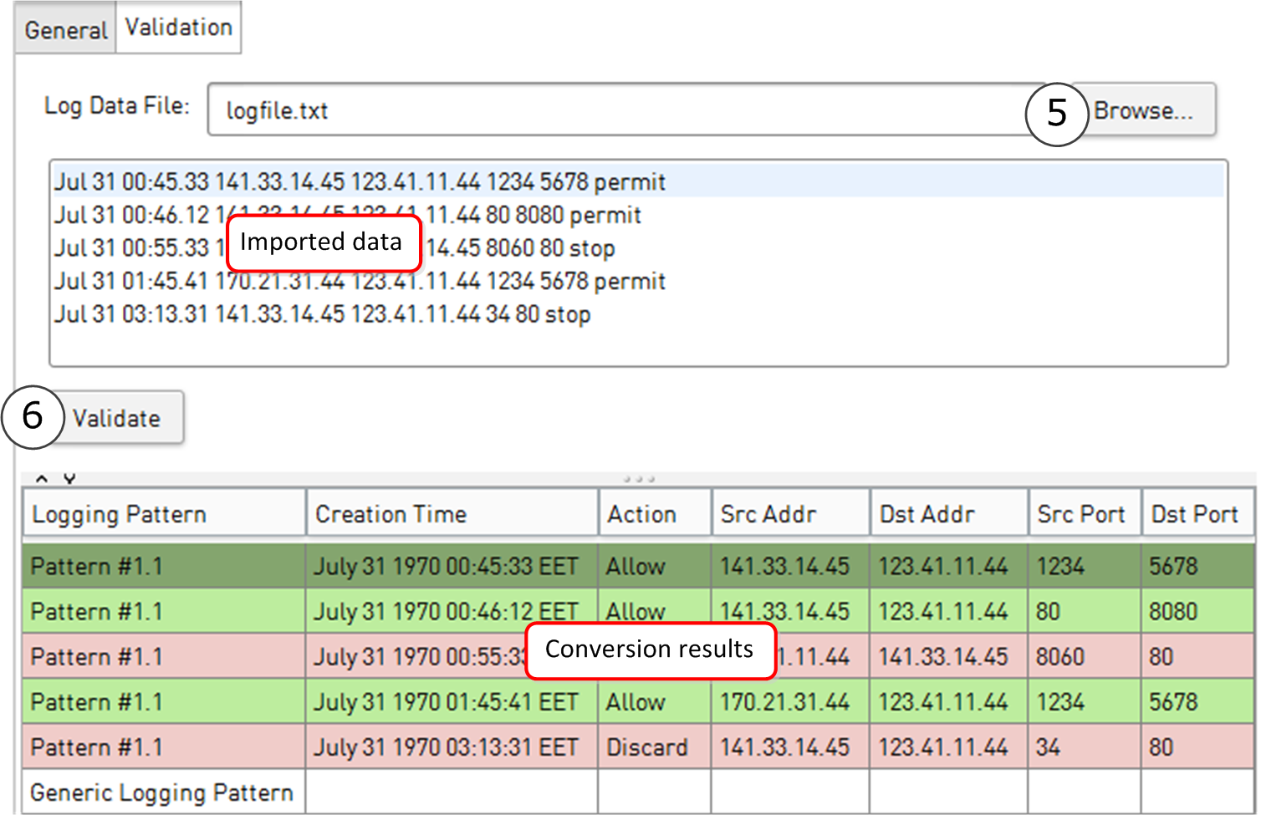Select the Discard row at 03:13:31
The width and height of the screenshot is (1261, 815).
646,747
